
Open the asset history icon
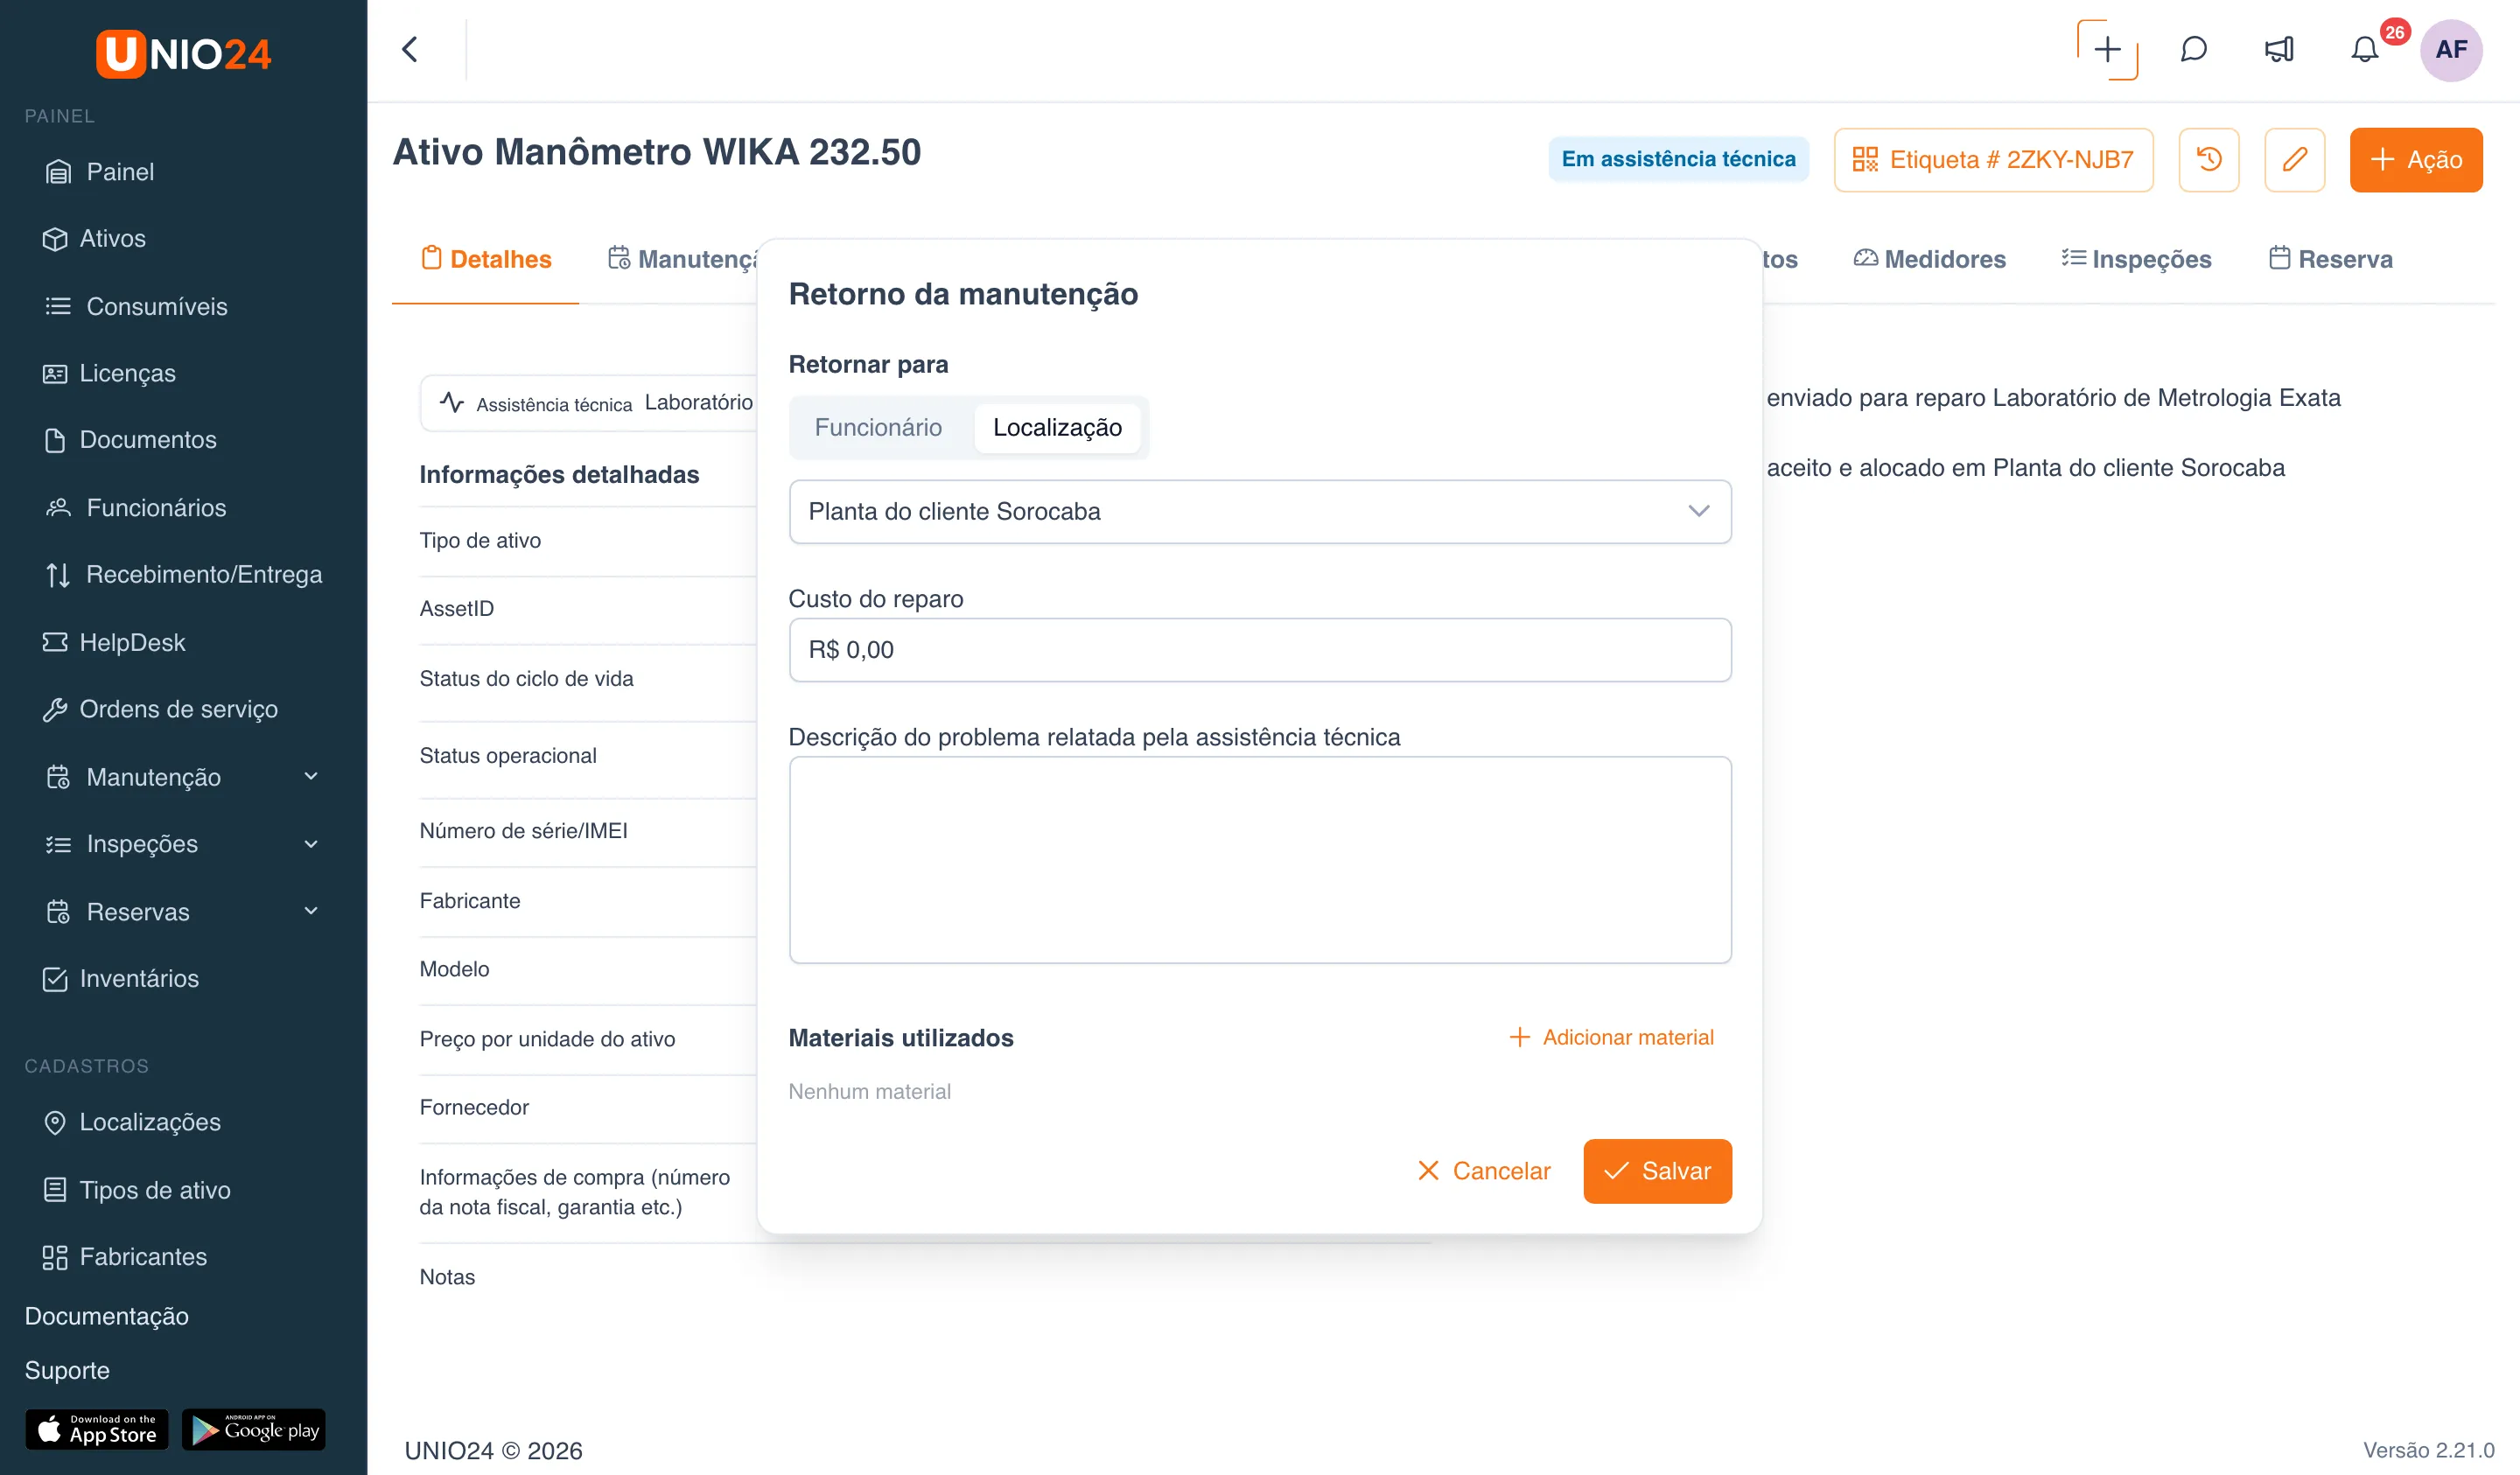tap(2209, 159)
